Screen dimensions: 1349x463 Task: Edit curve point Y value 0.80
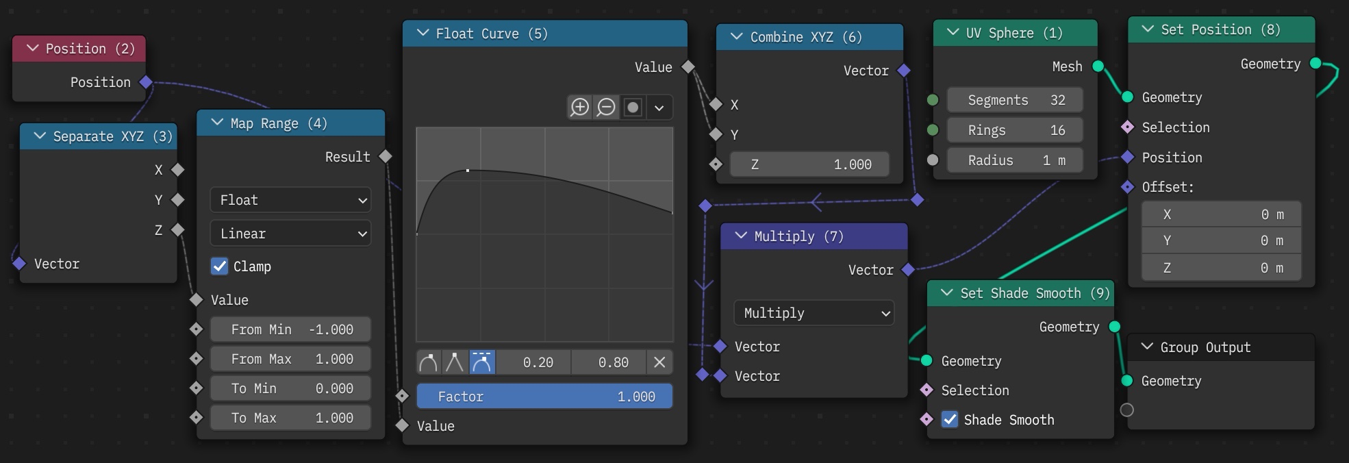(x=609, y=362)
